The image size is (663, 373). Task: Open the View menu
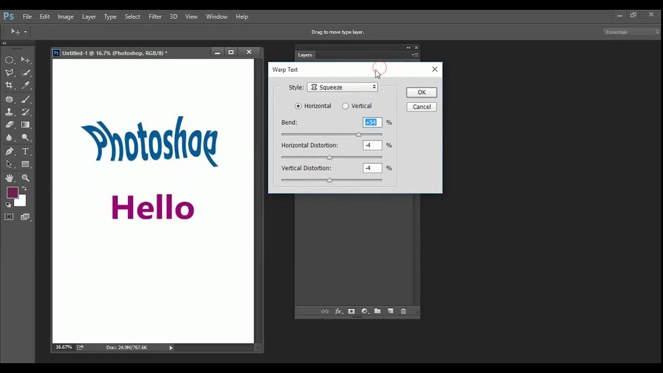191,17
